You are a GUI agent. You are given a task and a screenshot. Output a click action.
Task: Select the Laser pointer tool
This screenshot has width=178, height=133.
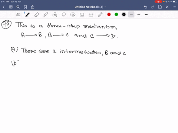point(100,15)
